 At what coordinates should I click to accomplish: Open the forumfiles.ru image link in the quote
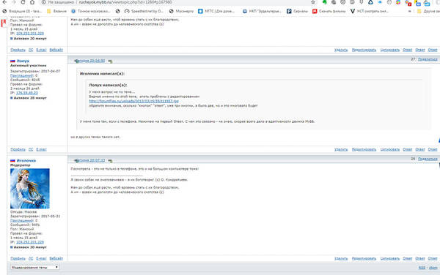point(134,101)
